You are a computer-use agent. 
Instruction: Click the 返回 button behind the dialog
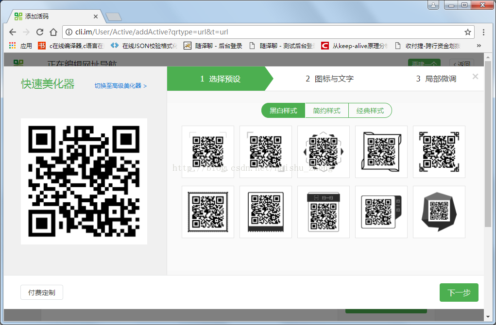(462, 64)
